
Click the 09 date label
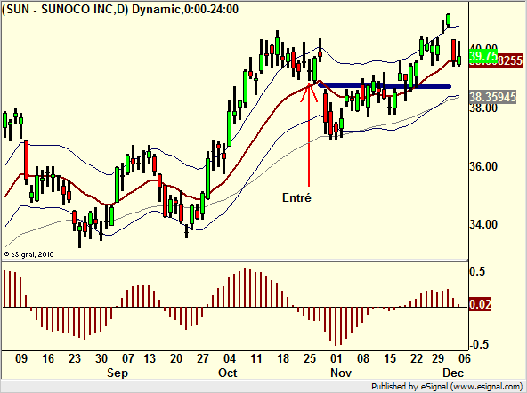pyautogui.click(x=21, y=358)
